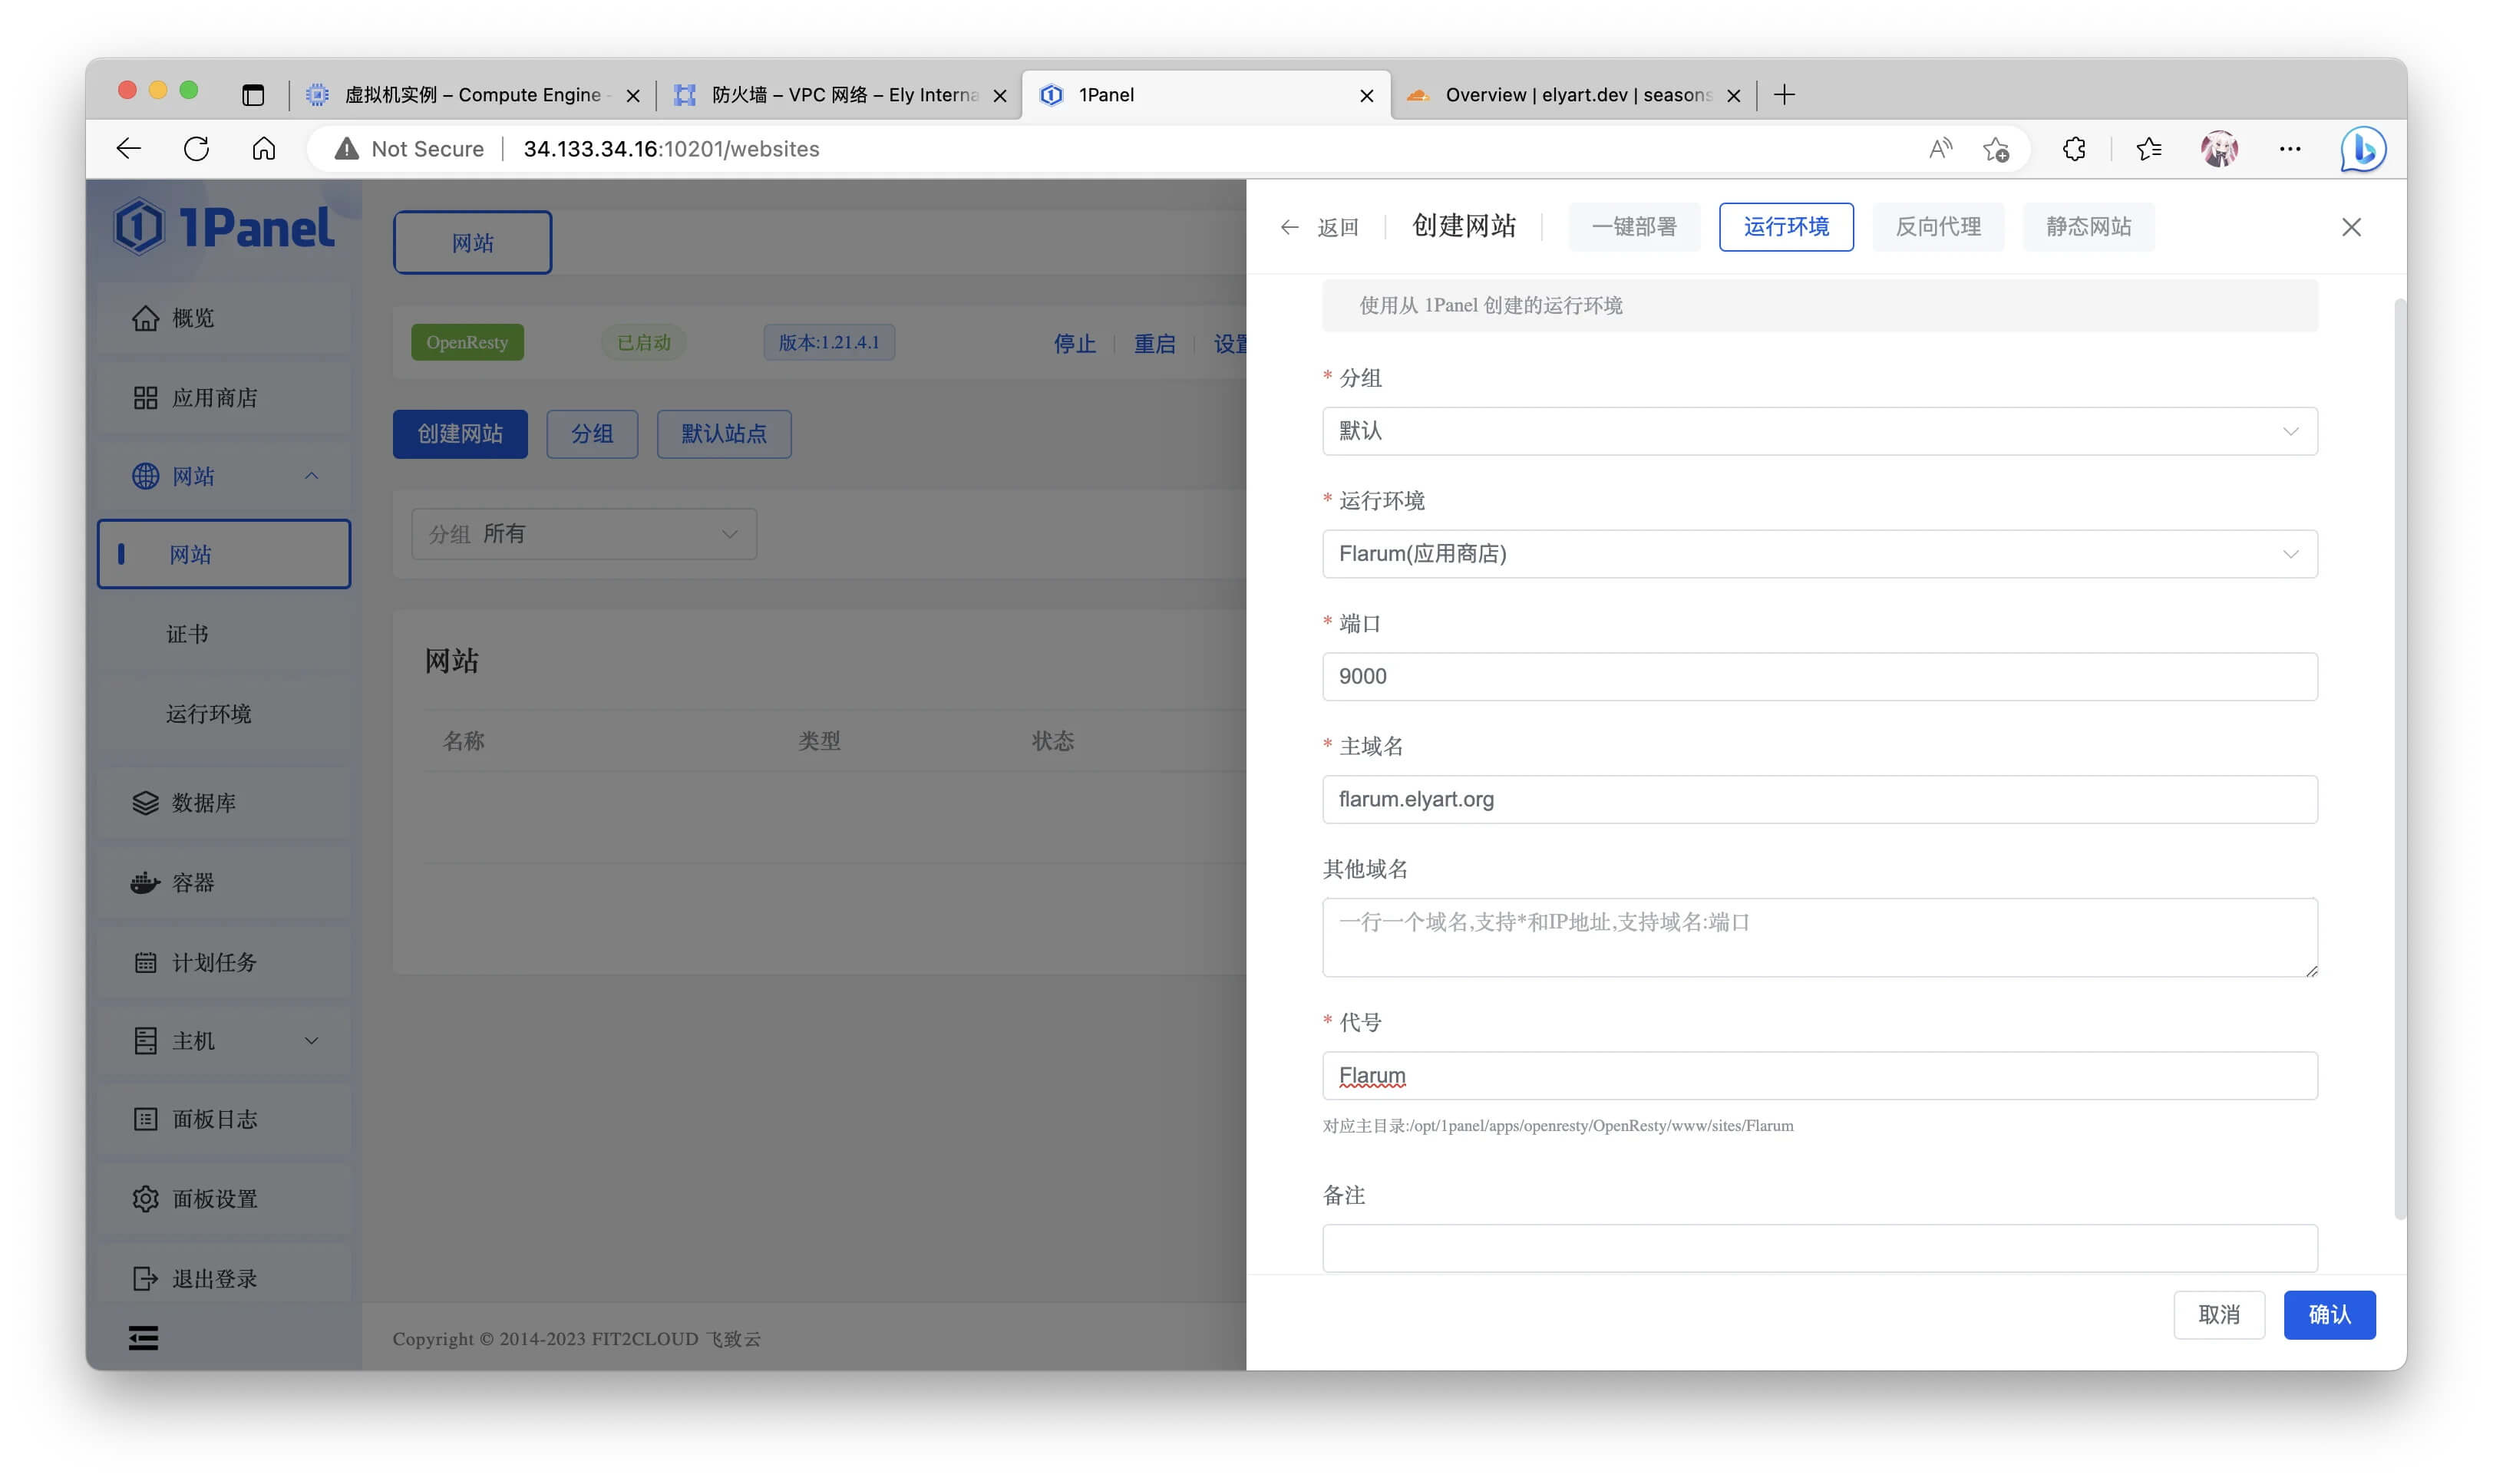Click the Not Secure warning icon
This screenshot has width=2493, height=1484.
[x=346, y=149]
